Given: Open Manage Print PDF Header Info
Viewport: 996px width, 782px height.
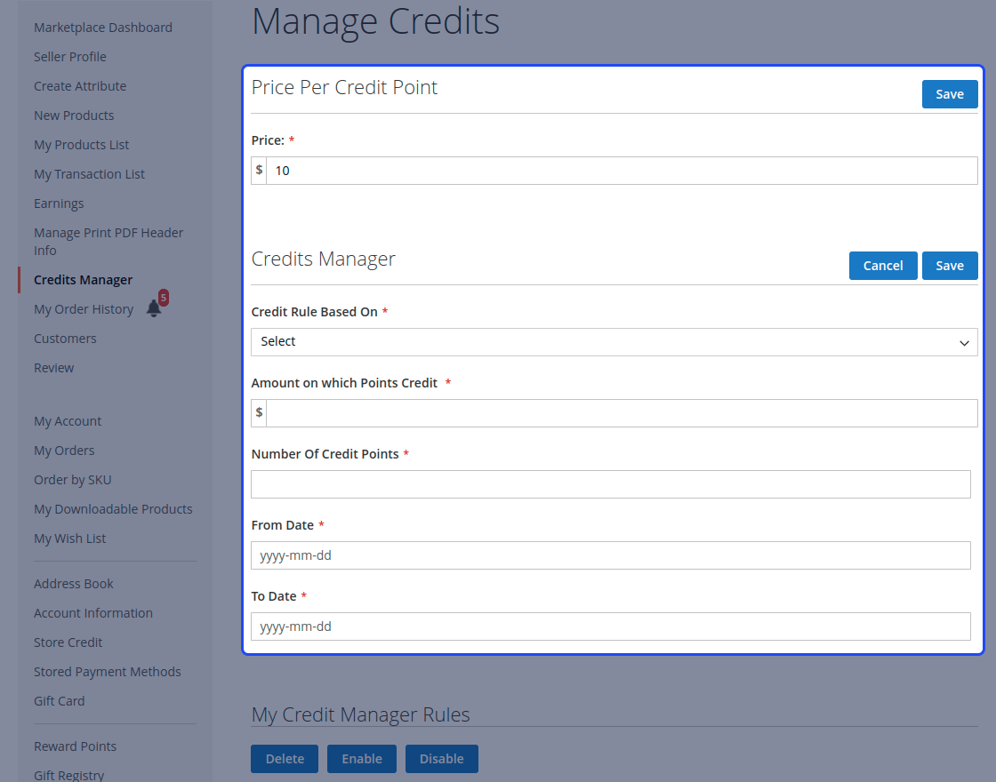Looking at the screenshot, I should 108,241.
